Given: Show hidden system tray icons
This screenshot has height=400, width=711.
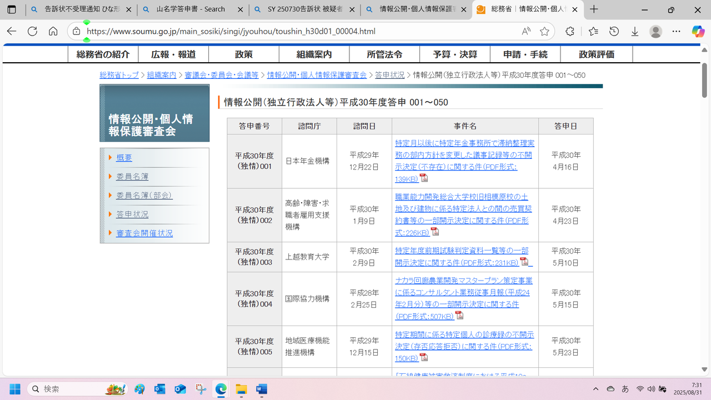Looking at the screenshot, I should coord(596,389).
